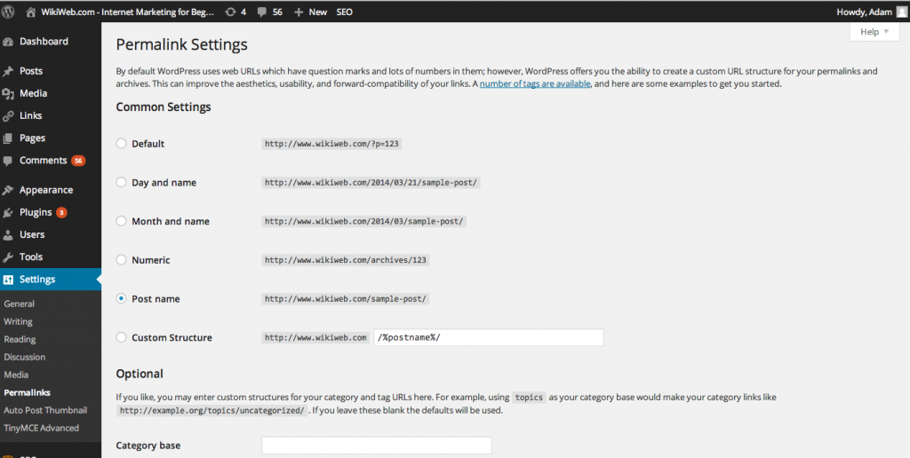Click Adam's avatar in admin bar
Image resolution: width=910 pixels, height=458 pixels.
(x=900, y=12)
